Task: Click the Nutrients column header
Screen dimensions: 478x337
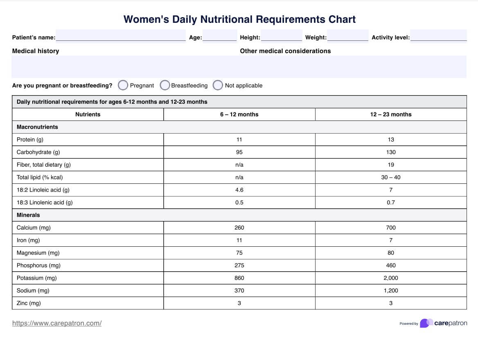Action: pos(88,114)
